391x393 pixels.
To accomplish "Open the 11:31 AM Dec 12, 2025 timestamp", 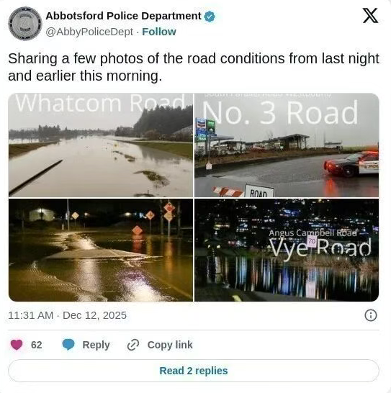I will coord(67,315).
